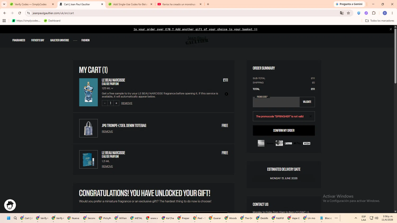This screenshot has width=397, height=223.
Task: Open the Father's Day menu
Action: [38, 40]
